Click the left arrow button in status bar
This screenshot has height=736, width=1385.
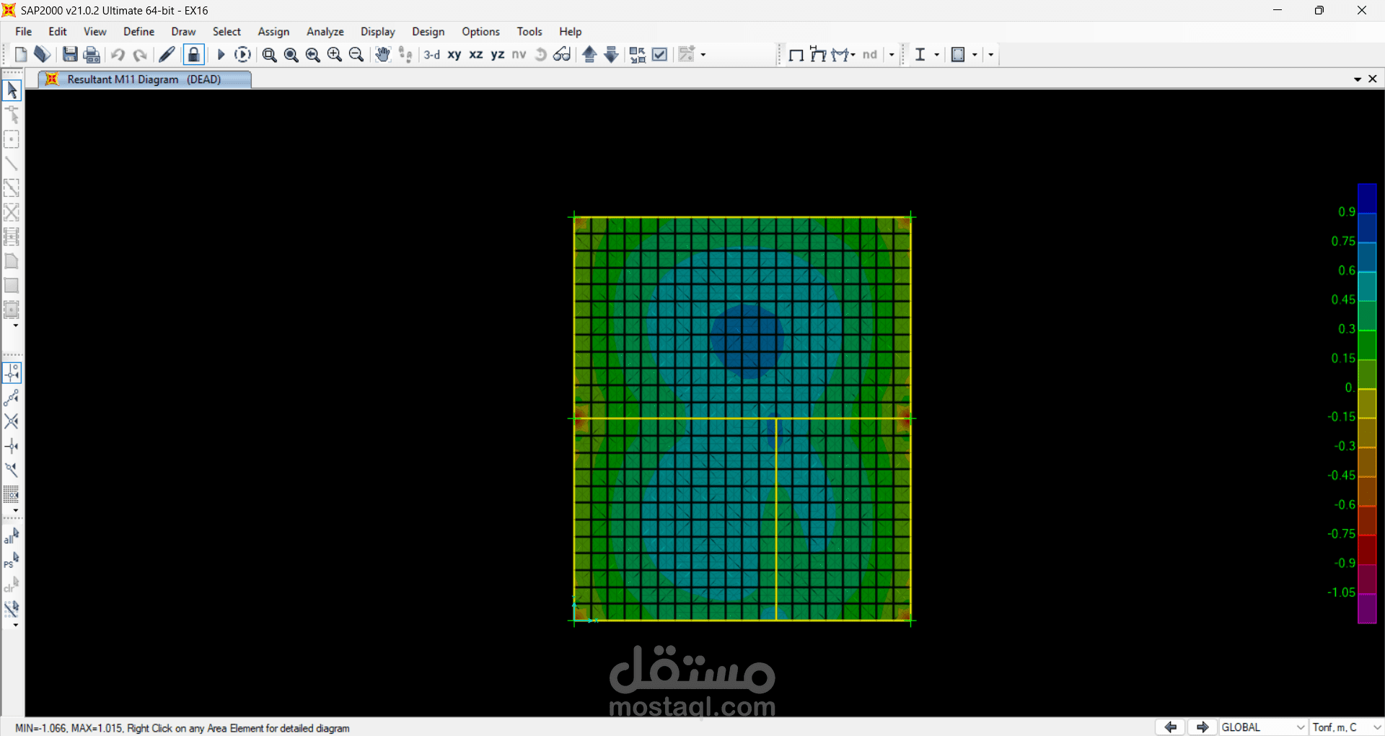click(x=1170, y=727)
